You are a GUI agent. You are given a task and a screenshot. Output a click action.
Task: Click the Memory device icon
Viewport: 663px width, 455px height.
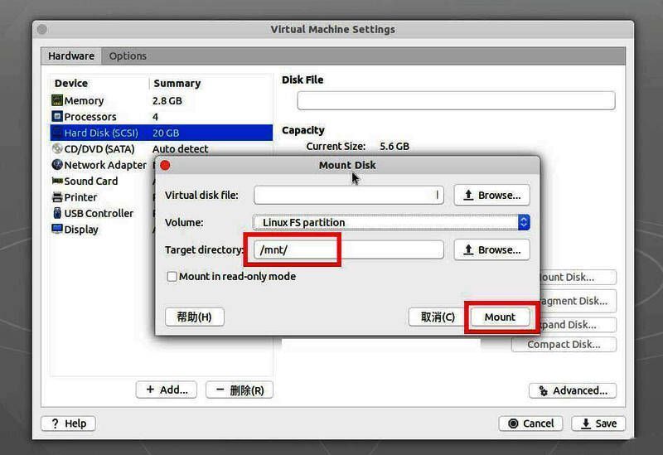click(x=57, y=100)
